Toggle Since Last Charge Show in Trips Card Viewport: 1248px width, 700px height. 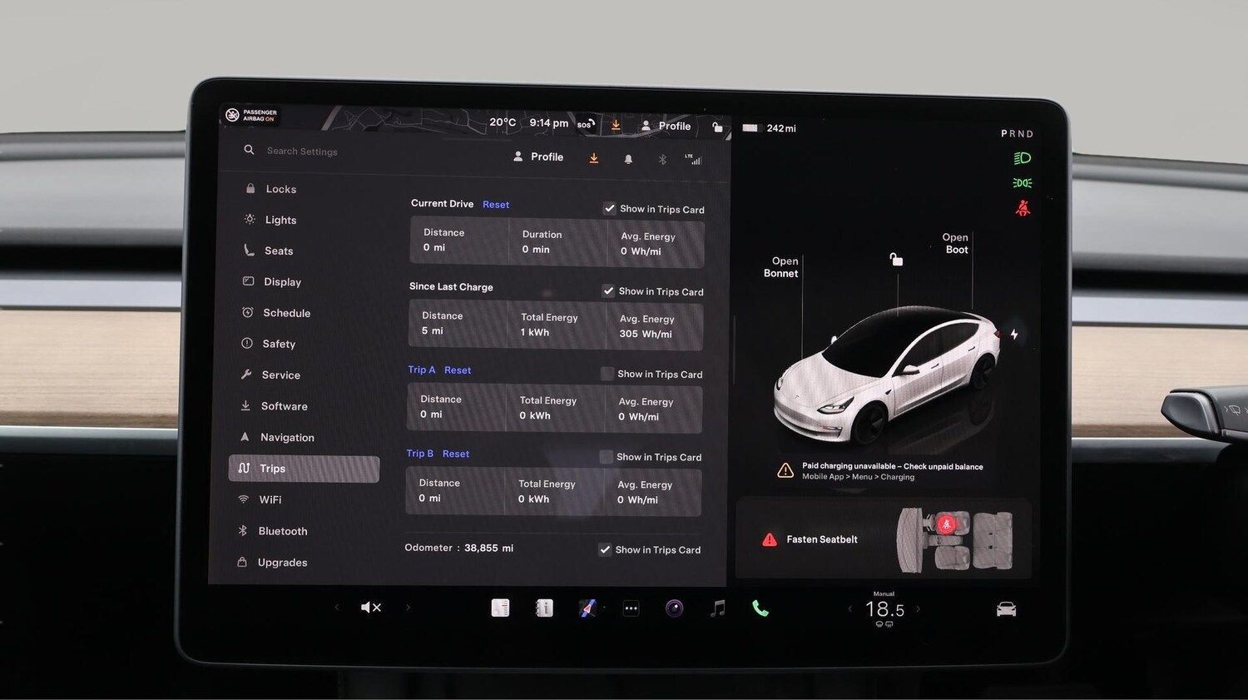pos(609,291)
